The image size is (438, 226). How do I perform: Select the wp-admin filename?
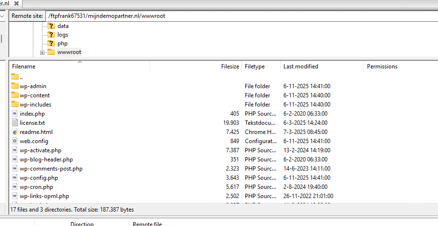33,86
